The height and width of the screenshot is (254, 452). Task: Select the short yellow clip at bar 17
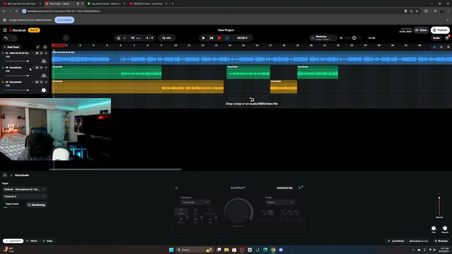[284, 86]
